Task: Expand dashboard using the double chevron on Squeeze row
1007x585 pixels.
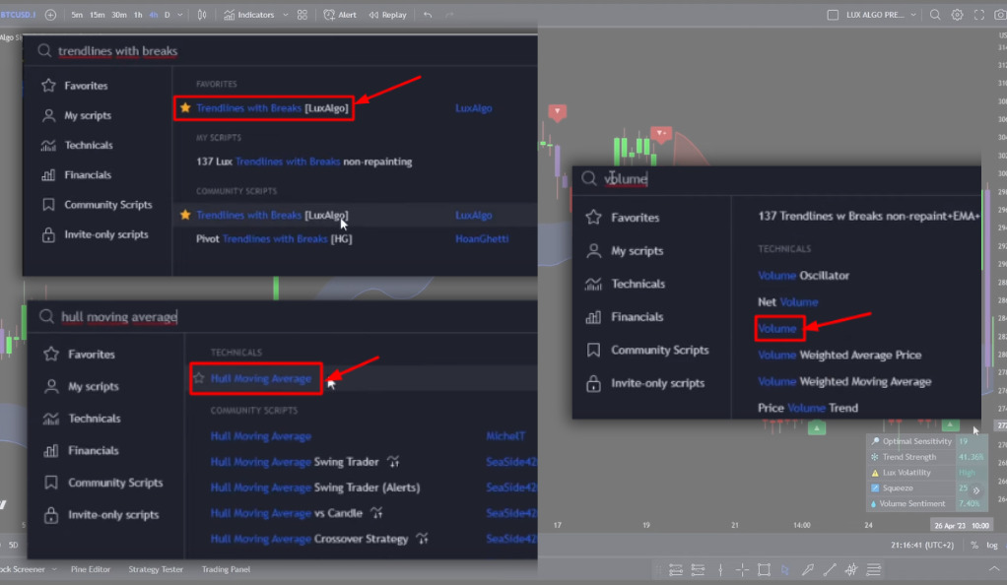Action: pyautogui.click(x=976, y=489)
